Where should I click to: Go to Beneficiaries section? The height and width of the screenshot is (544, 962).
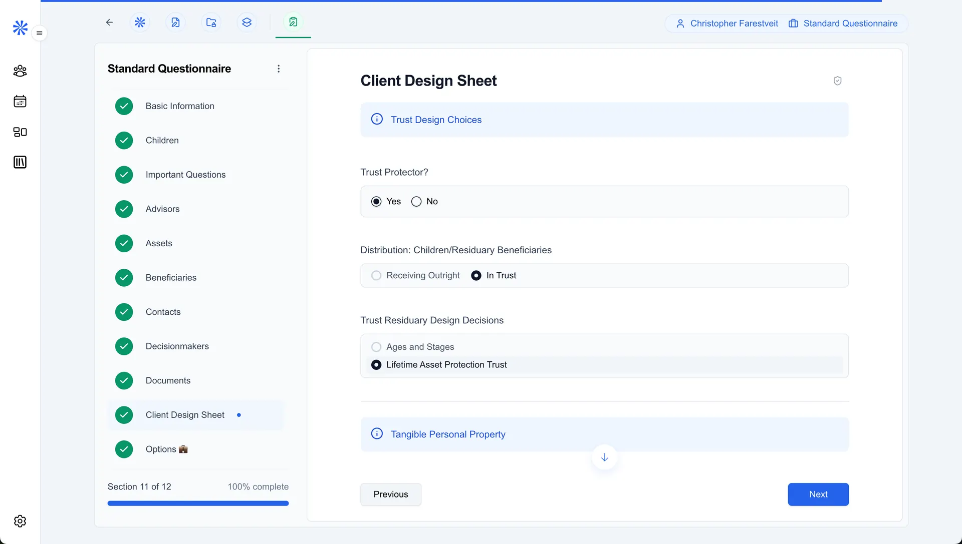[x=196, y=278]
